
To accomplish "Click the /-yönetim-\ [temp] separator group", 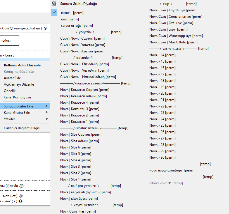I will pyautogui.click(x=91, y=32).
